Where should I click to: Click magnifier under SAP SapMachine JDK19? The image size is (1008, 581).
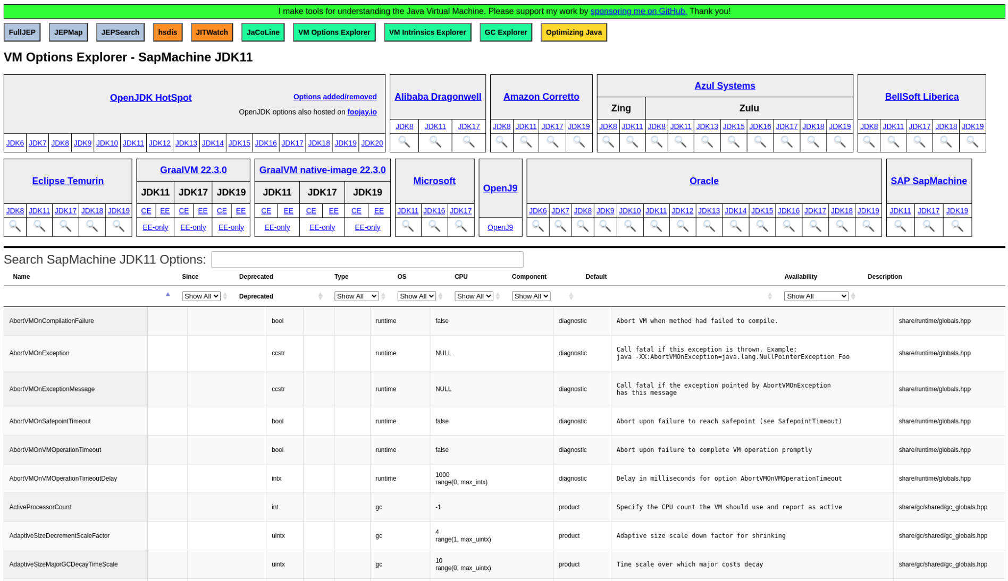957,226
